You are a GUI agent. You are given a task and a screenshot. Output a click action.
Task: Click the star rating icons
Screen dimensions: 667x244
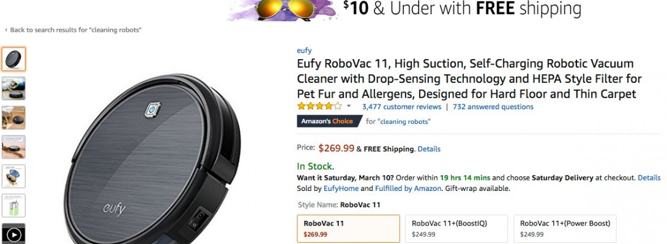tap(319, 106)
